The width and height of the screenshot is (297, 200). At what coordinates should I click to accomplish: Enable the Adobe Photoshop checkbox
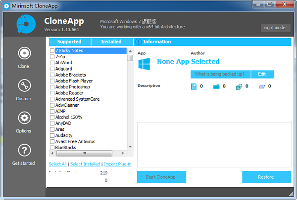tap(52, 87)
